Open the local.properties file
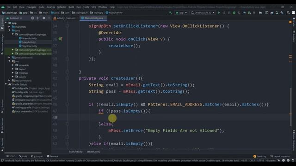Image resolution: width=296 pixels, height=166 pixels. (30, 111)
